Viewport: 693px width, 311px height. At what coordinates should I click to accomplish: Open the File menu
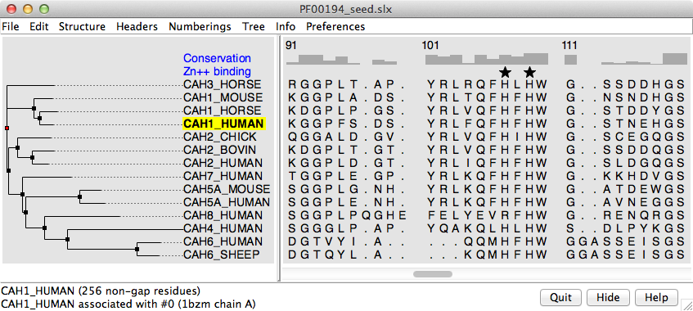11,26
